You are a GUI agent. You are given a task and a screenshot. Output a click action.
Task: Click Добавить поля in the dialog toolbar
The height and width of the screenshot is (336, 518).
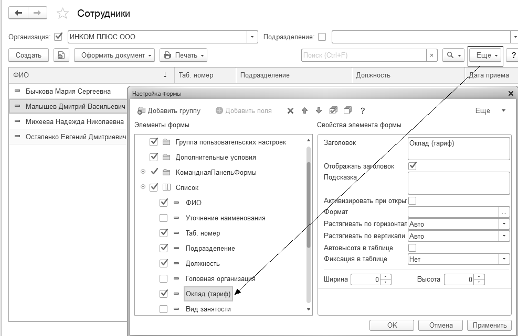tap(244, 110)
